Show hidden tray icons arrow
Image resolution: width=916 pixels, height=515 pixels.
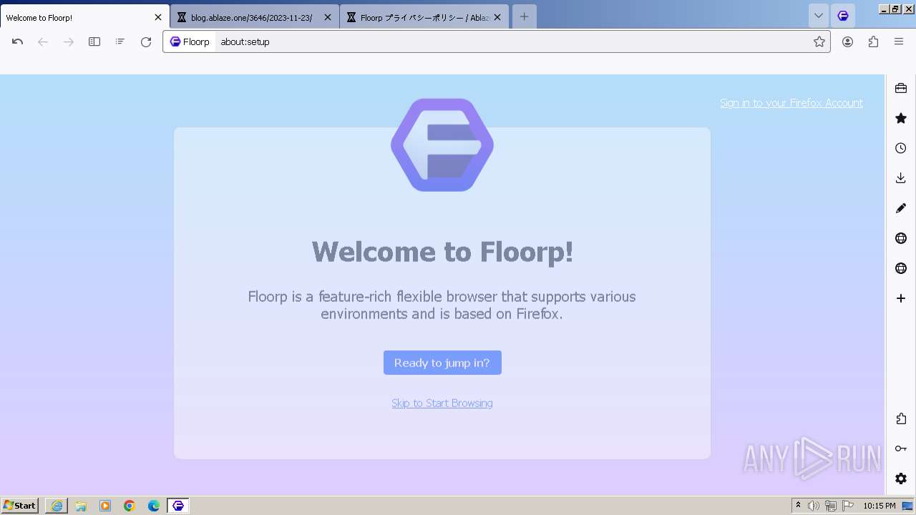point(798,506)
